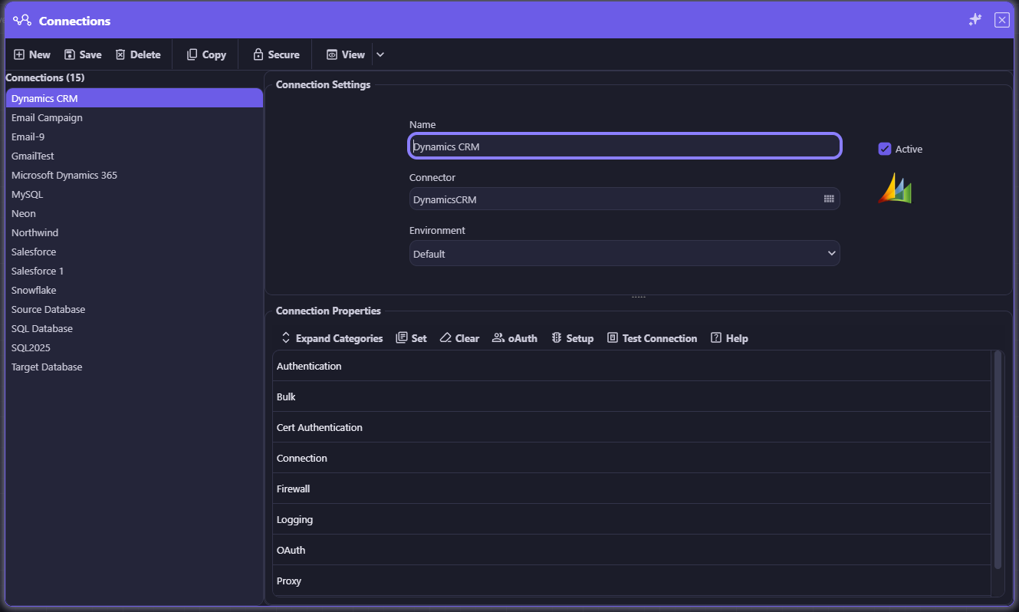Select the Source Database connection
Image resolution: width=1019 pixels, height=612 pixels.
[134, 309]
